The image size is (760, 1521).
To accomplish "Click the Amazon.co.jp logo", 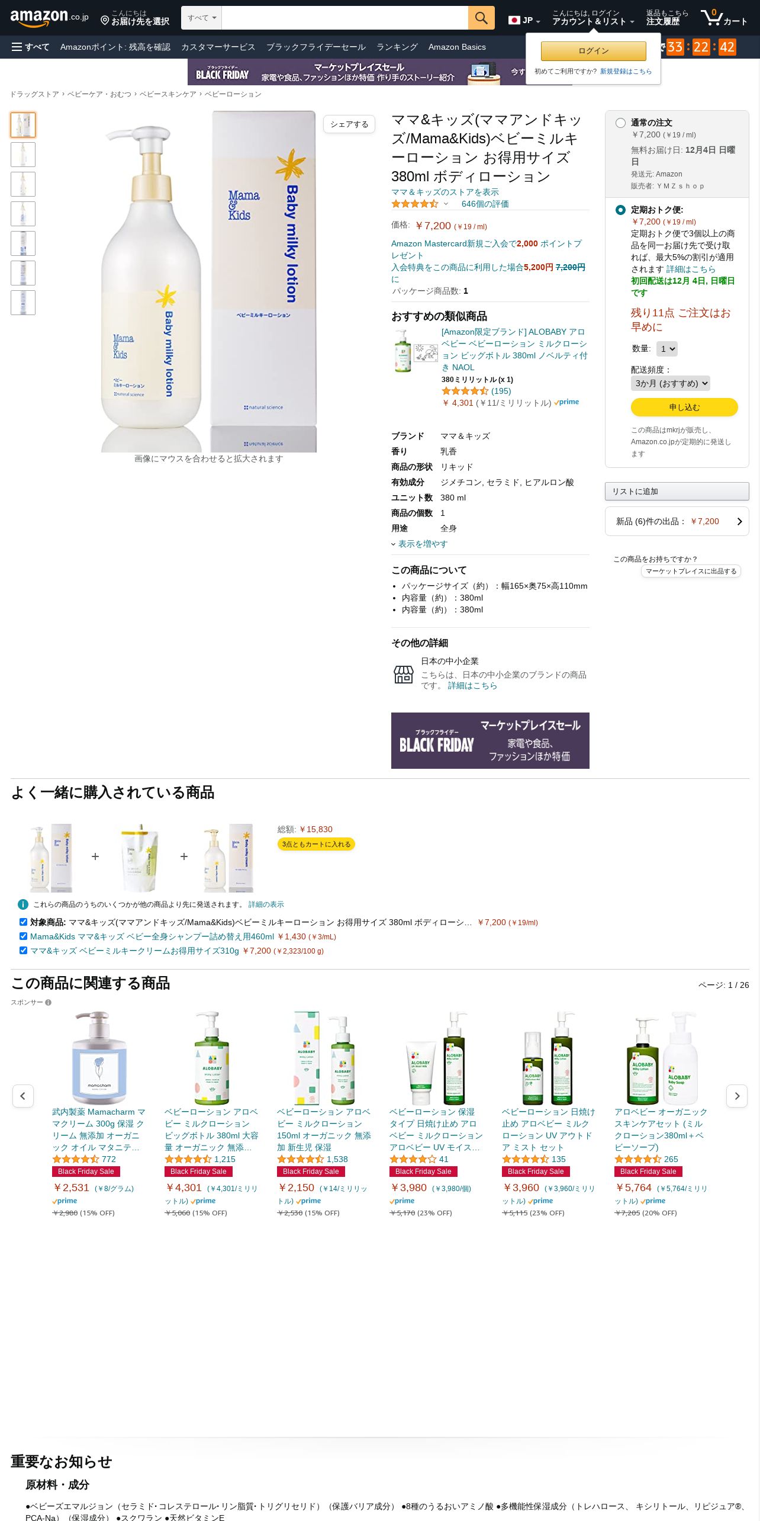I will click(49, 18).
